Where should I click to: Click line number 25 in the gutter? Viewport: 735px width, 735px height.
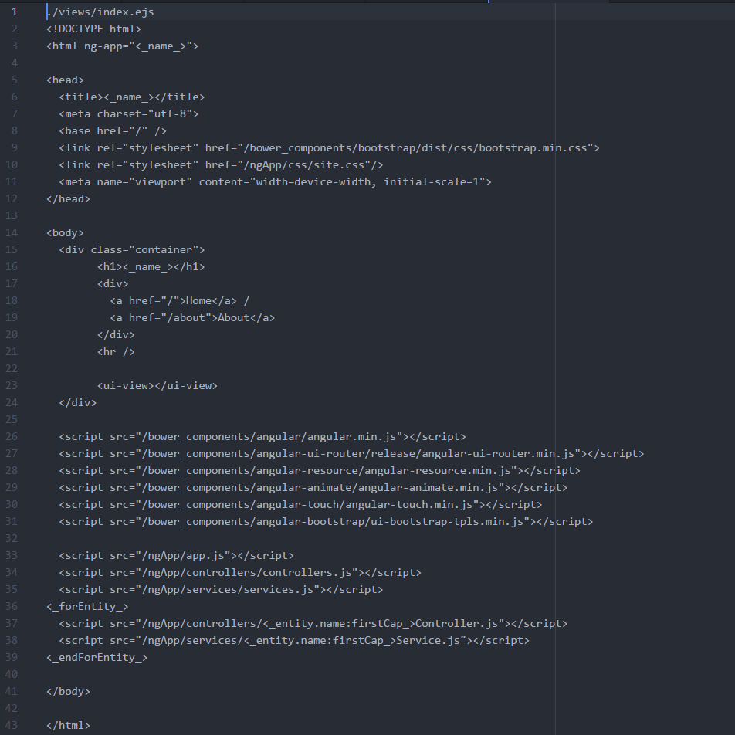(x=12, y=419)
